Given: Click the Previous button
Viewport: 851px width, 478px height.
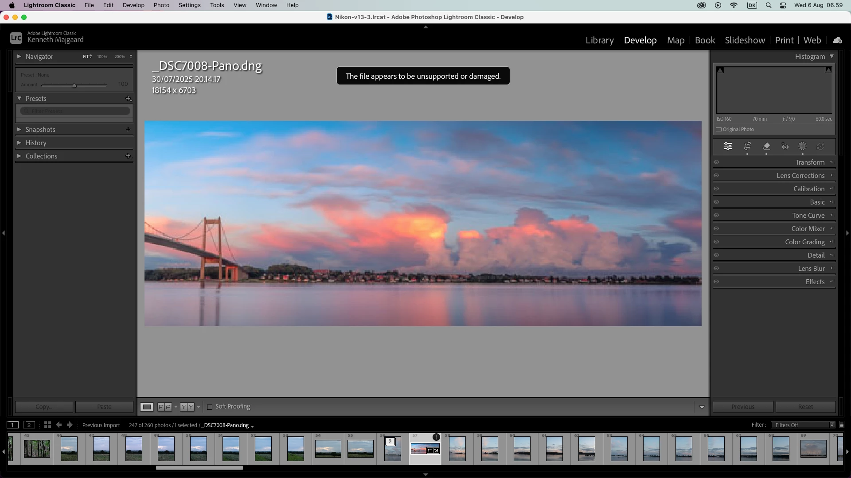Looking at the screenshot, I should [743, 407].
